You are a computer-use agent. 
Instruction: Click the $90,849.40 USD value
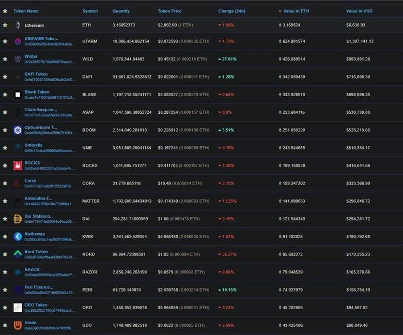pyautogui.click(x=357, y=325)
